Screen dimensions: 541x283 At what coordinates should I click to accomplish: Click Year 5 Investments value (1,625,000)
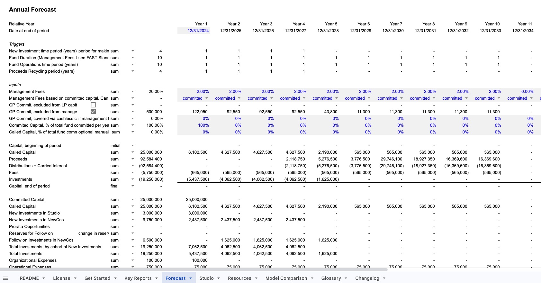pos(328,179)
